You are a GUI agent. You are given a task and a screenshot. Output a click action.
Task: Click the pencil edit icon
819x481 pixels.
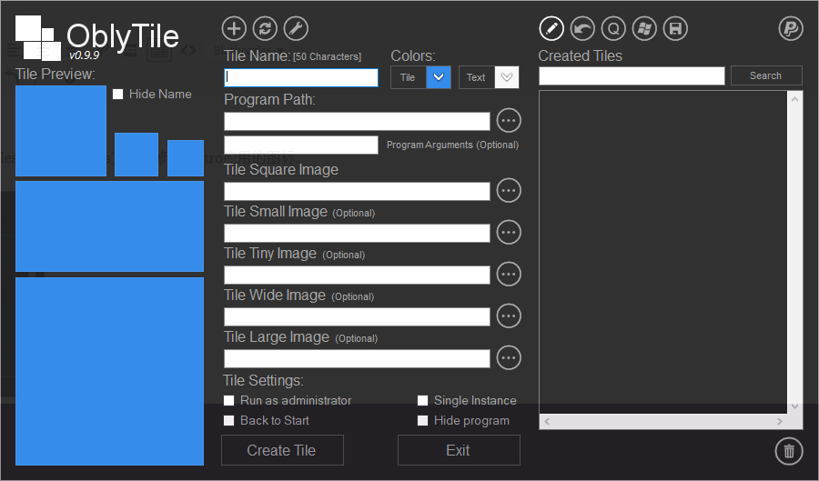[551, 28]
